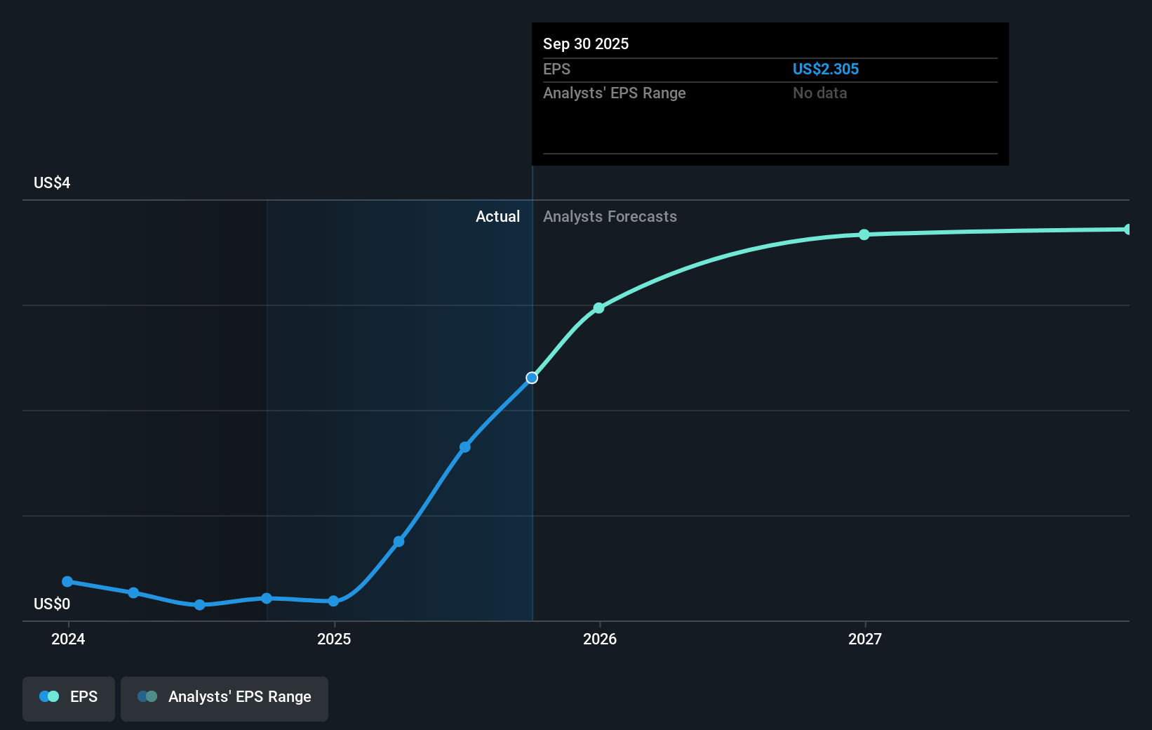This screenshot has height=730, width=1152.
Task: Click the 2027 x-axis label
Action: point(865,639)
